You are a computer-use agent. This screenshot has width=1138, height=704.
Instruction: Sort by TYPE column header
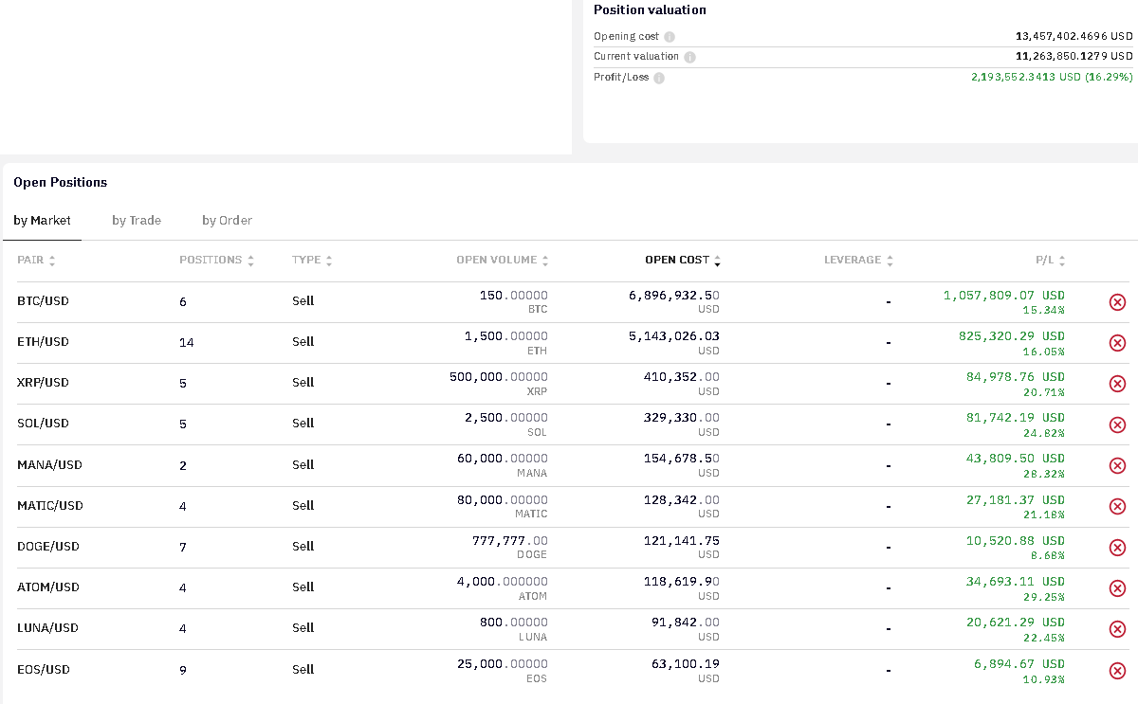(312, 260)
